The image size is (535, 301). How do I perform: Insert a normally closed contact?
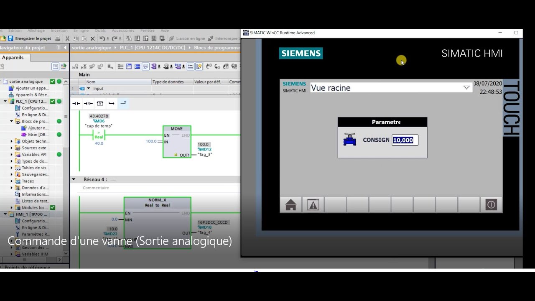point(88,103)
